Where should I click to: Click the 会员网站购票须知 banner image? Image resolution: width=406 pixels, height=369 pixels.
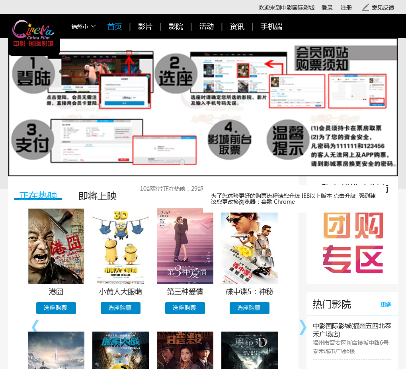[203, 107]
